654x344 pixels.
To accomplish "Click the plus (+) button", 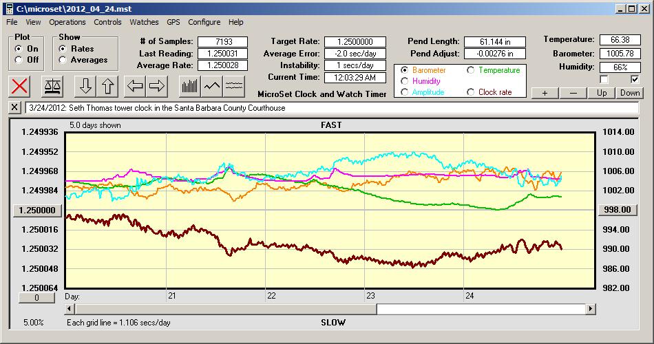I will click(545, 93).
